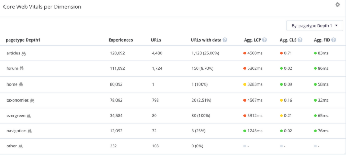
Task: Click the yellow 3283ms home LCP value
Action: click(x=255, y=84)
